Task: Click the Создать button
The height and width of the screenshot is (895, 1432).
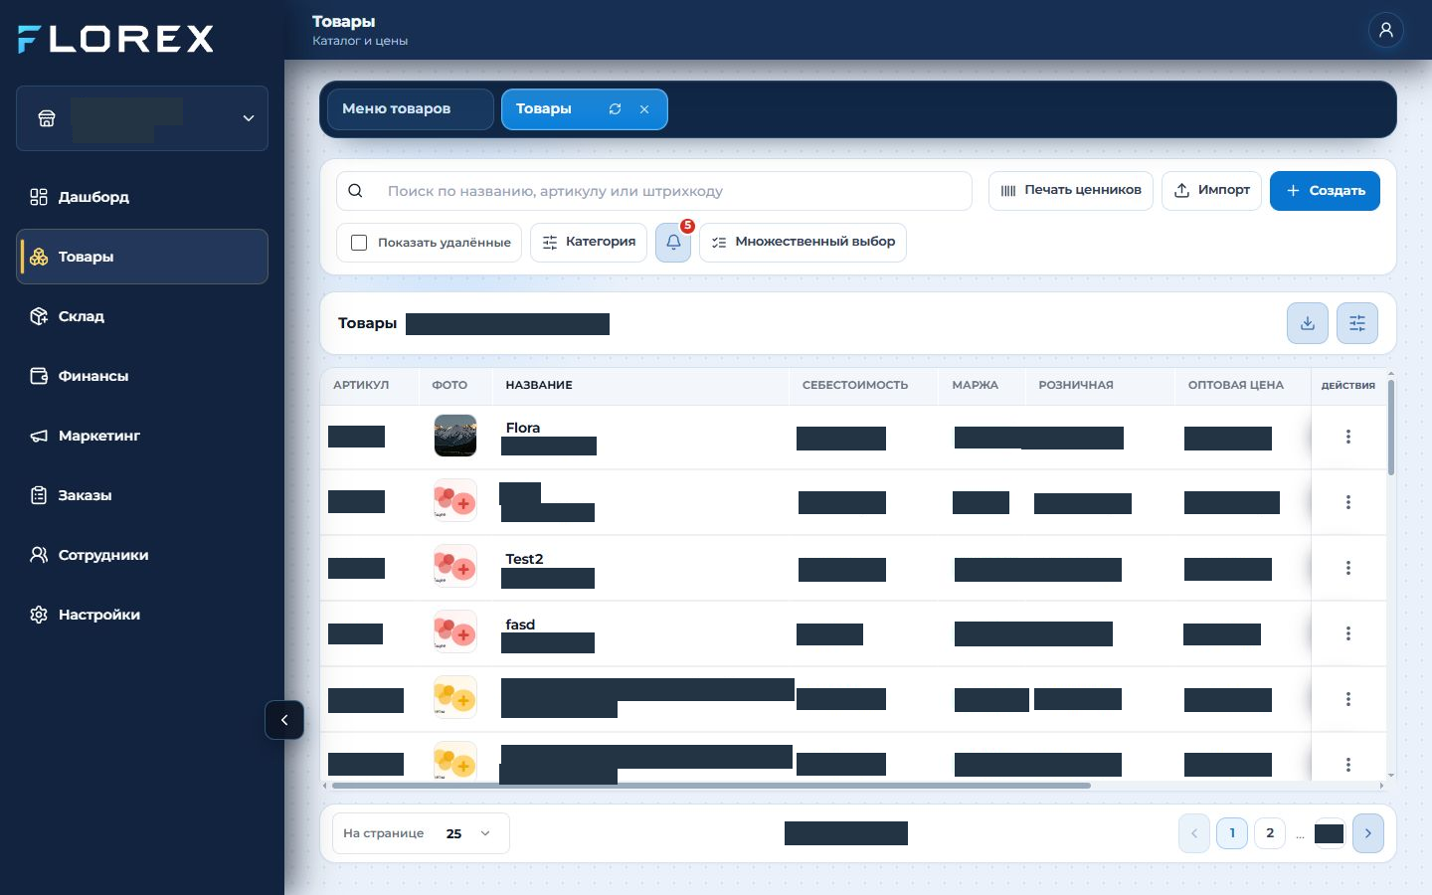Action: point(1325,191)
